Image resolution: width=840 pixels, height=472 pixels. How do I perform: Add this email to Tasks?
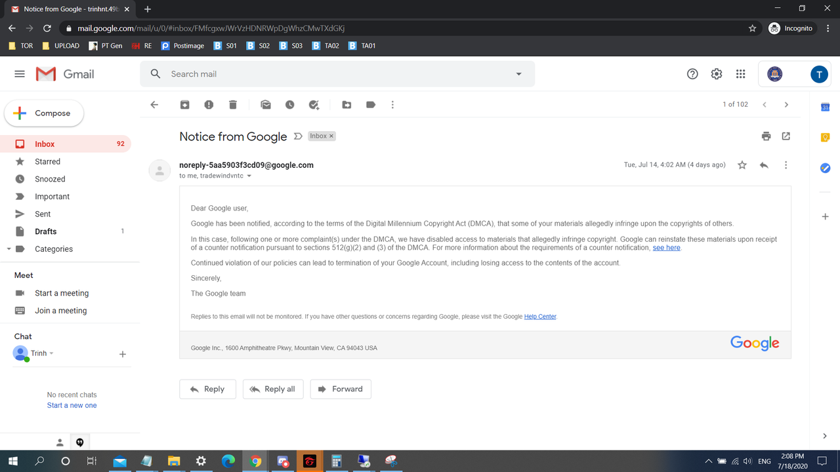(x=314, y=105)
